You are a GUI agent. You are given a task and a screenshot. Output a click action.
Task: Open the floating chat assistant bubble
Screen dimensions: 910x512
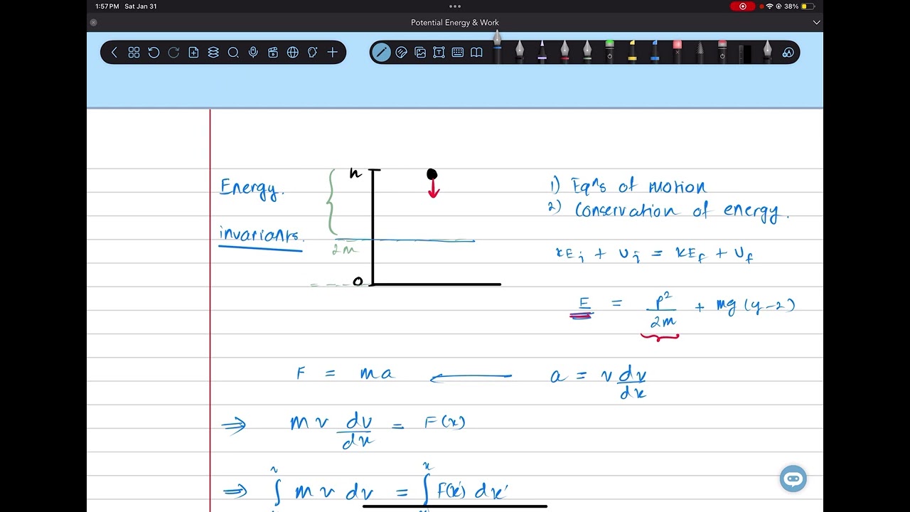tap(793, 479)
